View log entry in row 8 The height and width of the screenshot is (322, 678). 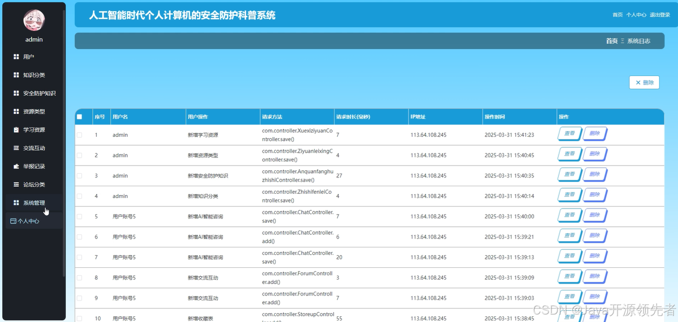pos(570,277)
